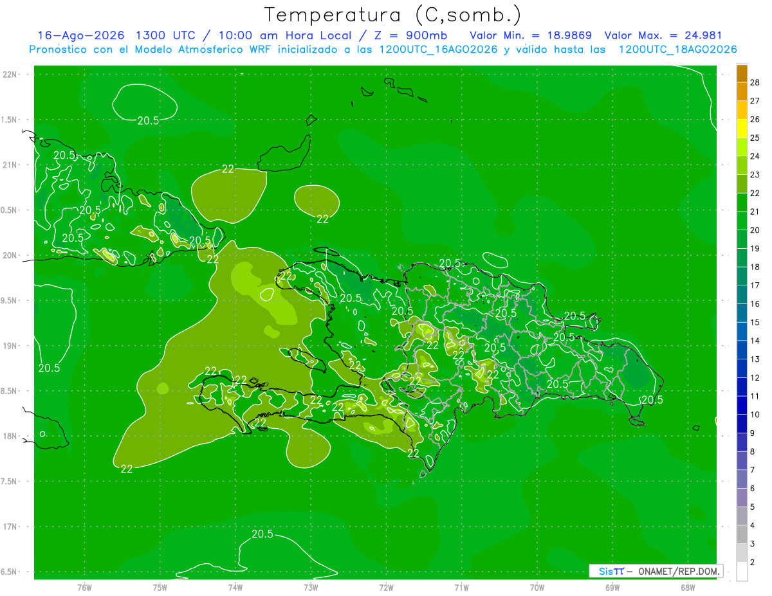
Task: Click the legend value 10
Action: [x=755, y=415]
